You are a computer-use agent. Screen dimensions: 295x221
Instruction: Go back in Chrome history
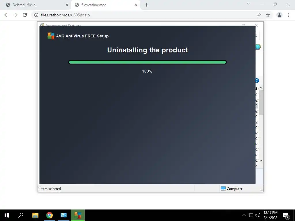point(6,15)
